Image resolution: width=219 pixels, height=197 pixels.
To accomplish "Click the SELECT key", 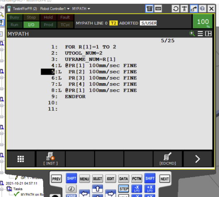I will pos(97,179).
